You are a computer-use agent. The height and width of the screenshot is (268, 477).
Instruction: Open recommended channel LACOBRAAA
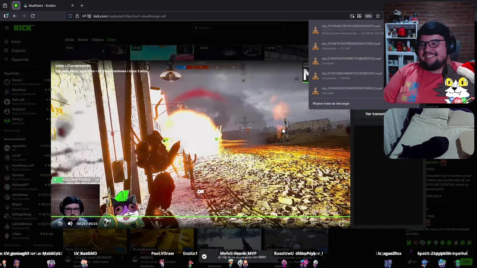pos(27,226)
